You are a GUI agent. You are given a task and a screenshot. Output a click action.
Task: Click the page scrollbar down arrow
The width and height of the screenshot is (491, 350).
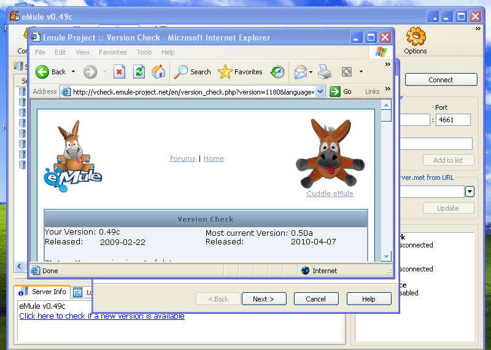tap(386, 256)
